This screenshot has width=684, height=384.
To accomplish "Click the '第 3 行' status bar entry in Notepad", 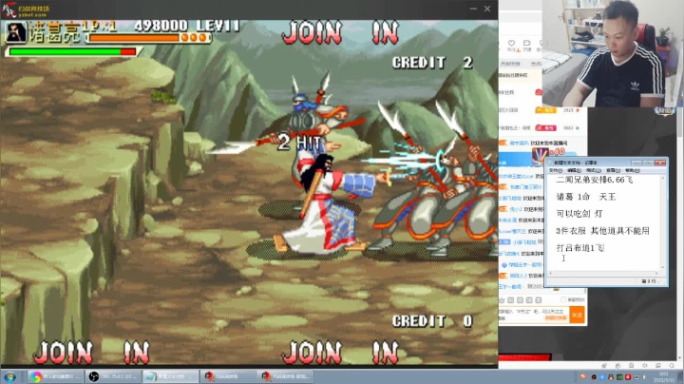I will 651,281.
